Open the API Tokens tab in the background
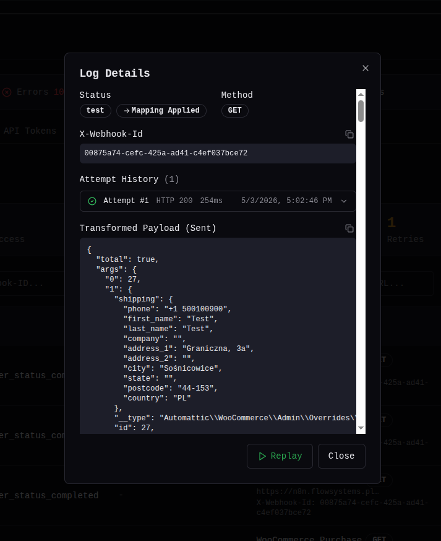This screenshot has width=441, height=541. tap(30, 131)
